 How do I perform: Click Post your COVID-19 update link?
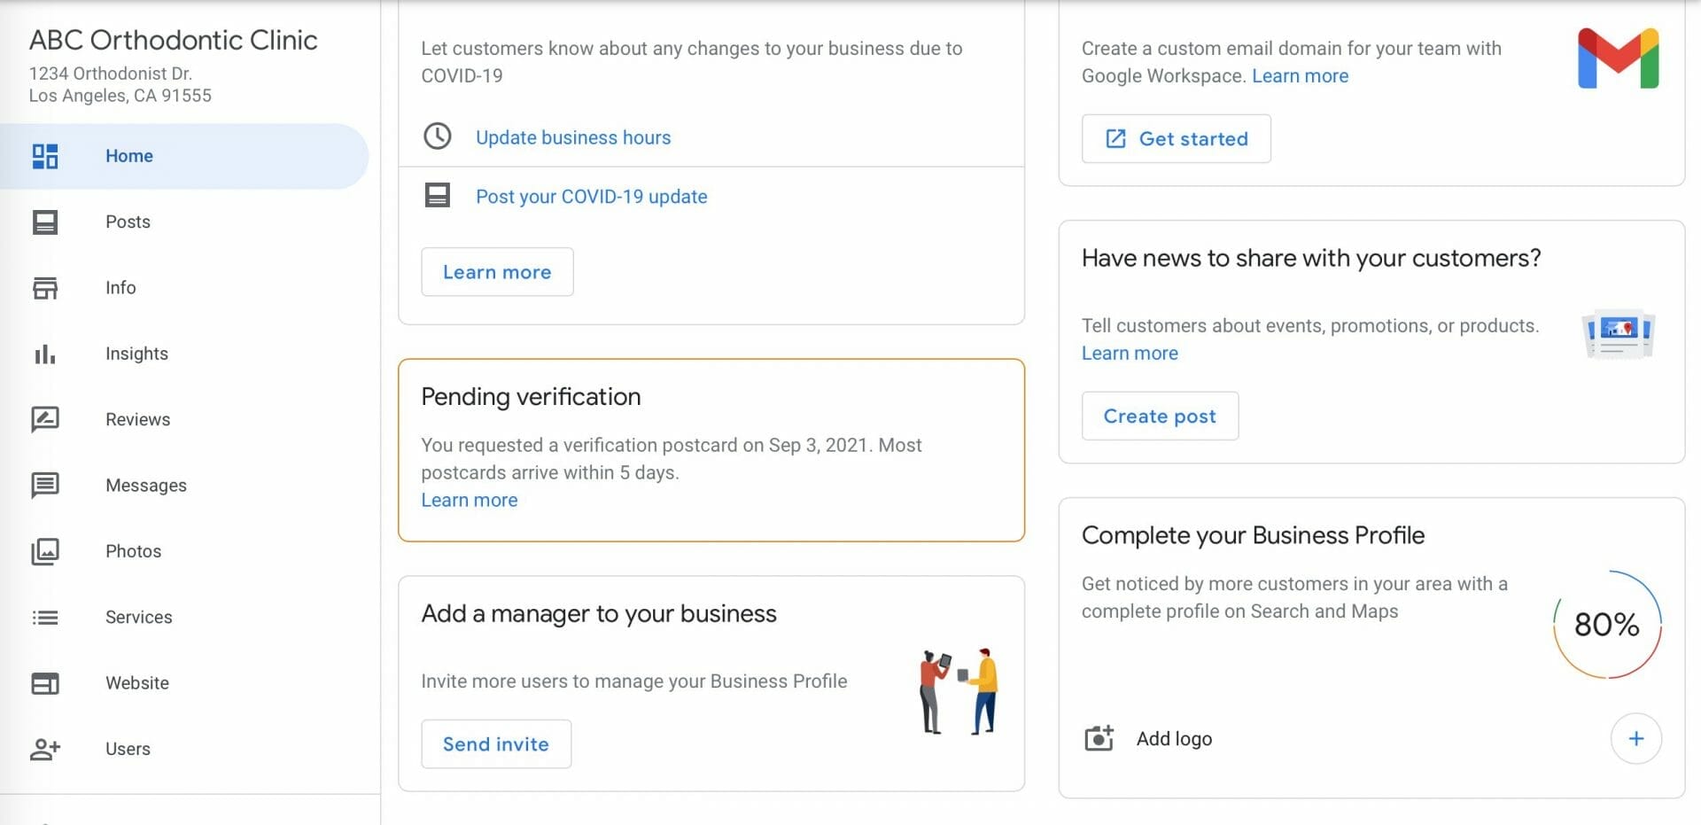coord(591,197)
